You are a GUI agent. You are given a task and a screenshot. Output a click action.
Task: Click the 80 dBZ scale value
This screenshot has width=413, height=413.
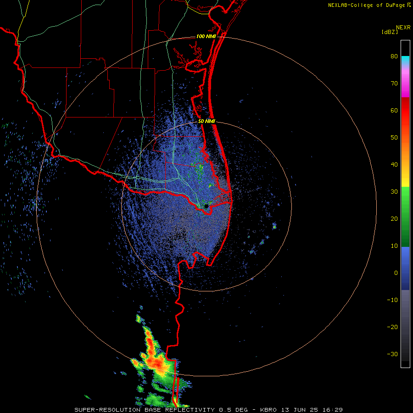coord(394,56)
